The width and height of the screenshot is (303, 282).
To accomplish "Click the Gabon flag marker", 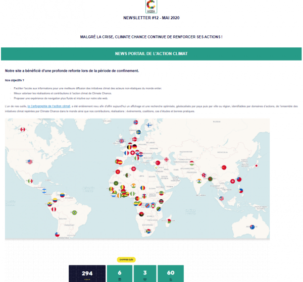I will (136, 204).
